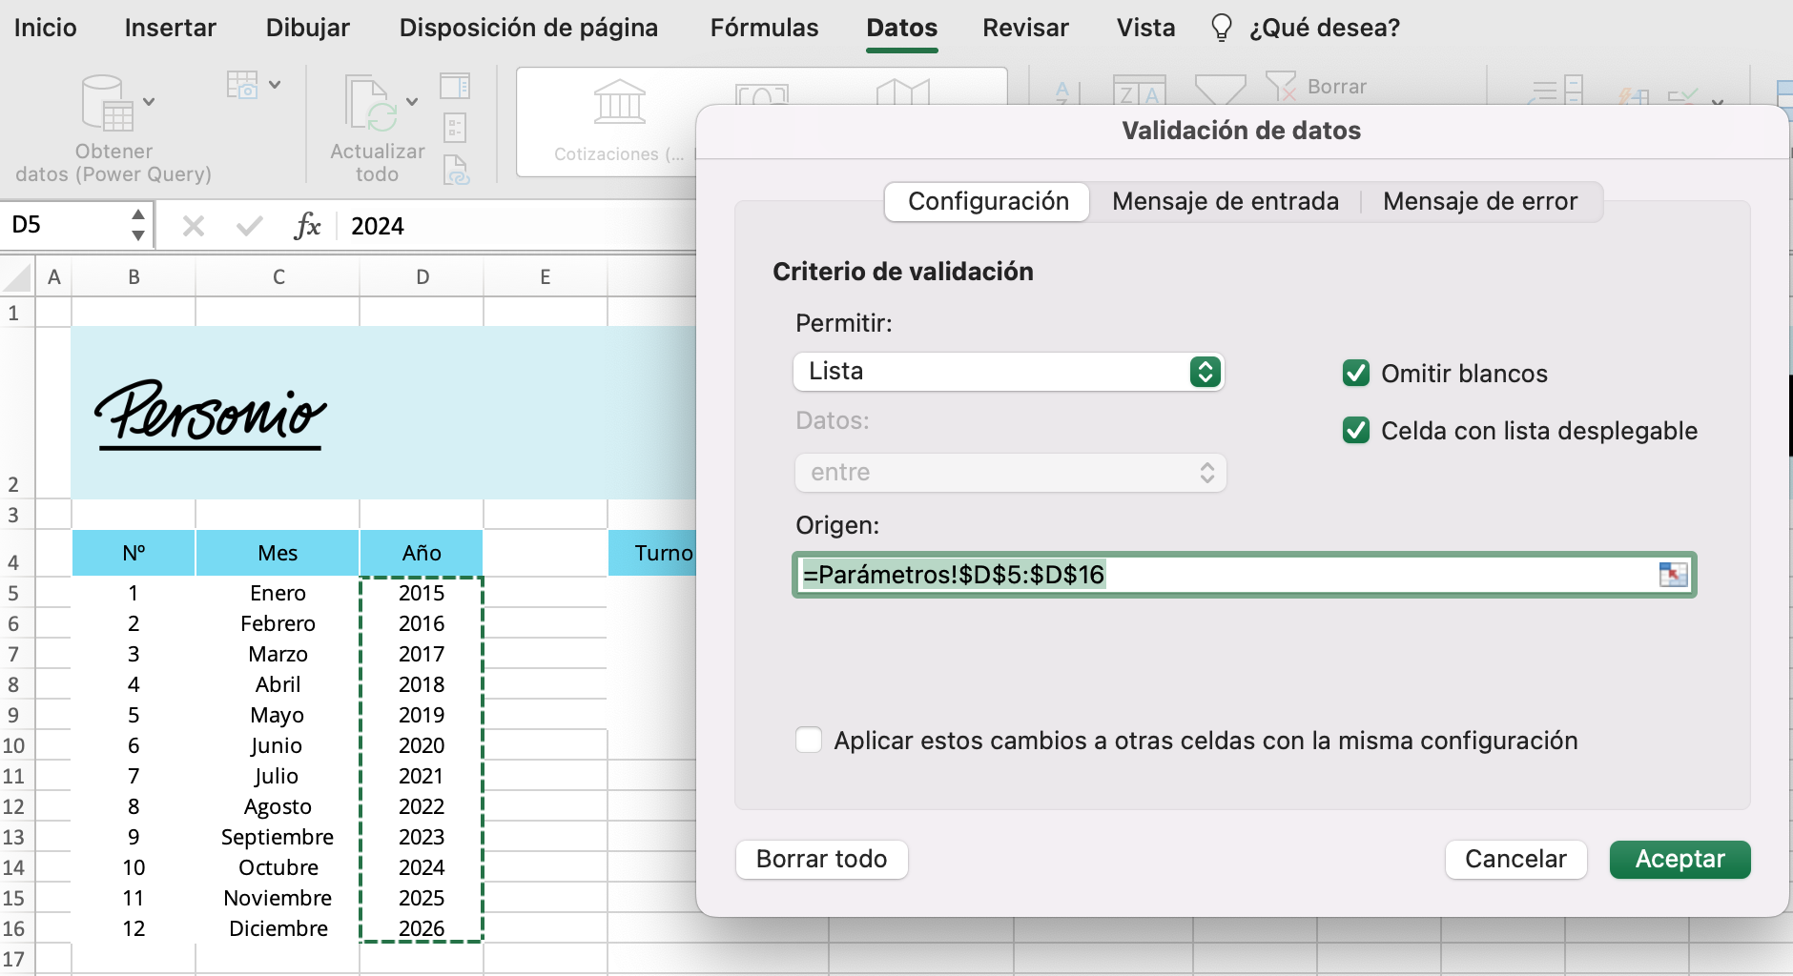Select column C header
Screen dimensions: 1793x976
(278, 276)
